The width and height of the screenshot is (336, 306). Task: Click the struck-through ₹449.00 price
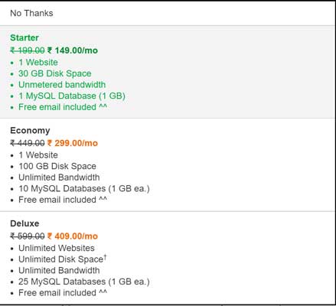tap(28, 143)
